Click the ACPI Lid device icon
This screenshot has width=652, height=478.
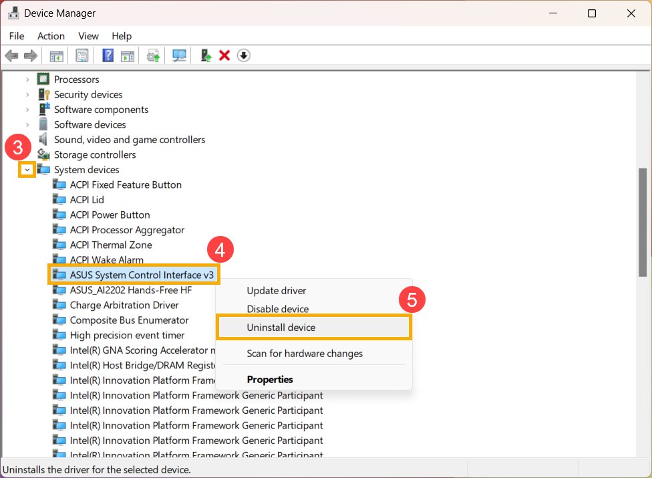coord(59,199)
